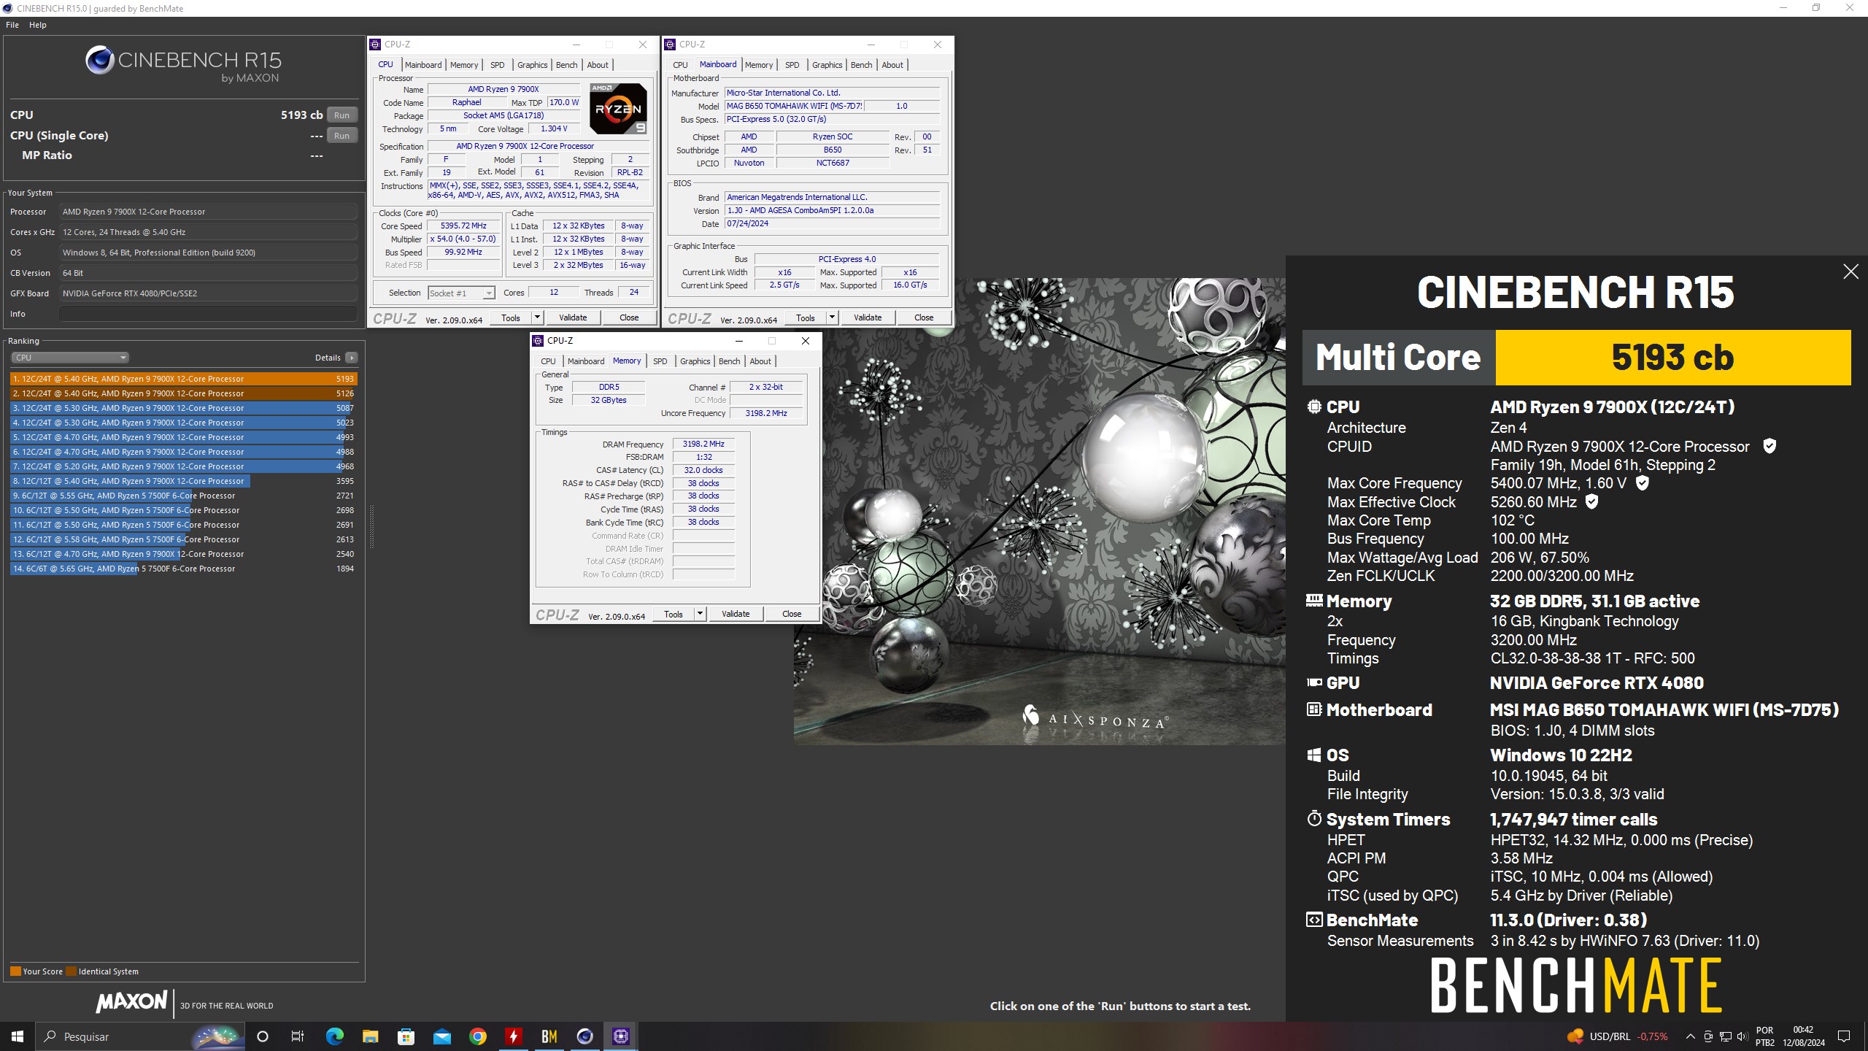The height and width of the screenshot is (1051, 1868).
Task: Open SPD tab in Memory CPU-Z window
Action: [x=660, y=361]
